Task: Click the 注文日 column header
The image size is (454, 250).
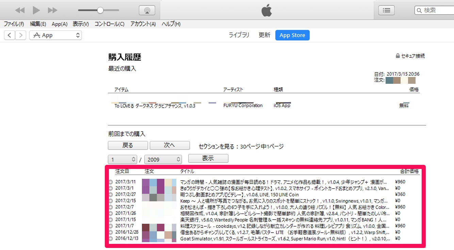Action: point(122,171)
